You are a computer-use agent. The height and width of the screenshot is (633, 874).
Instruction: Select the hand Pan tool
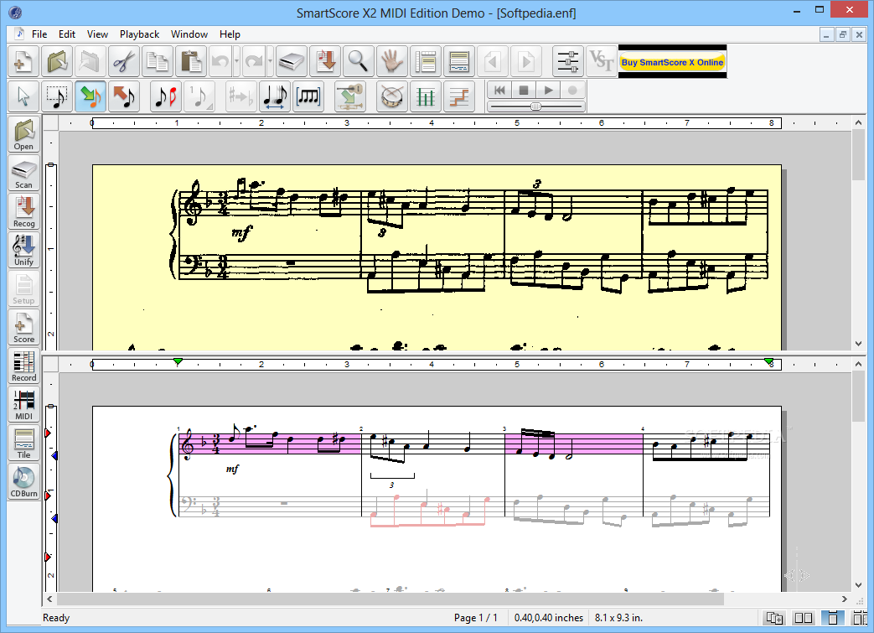tap(392, 61)
